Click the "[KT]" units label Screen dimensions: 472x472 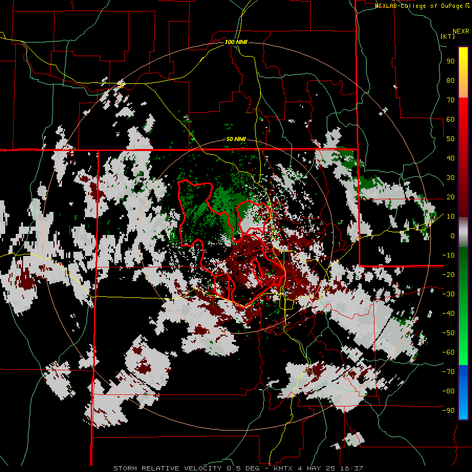[x=448, y=36]
